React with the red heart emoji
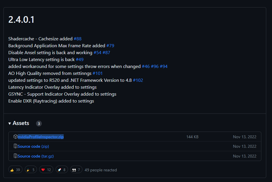This screenshot has height=182, width=272. coord(46,170)
